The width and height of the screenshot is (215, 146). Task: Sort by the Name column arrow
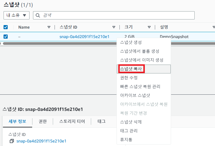point(49,27)
